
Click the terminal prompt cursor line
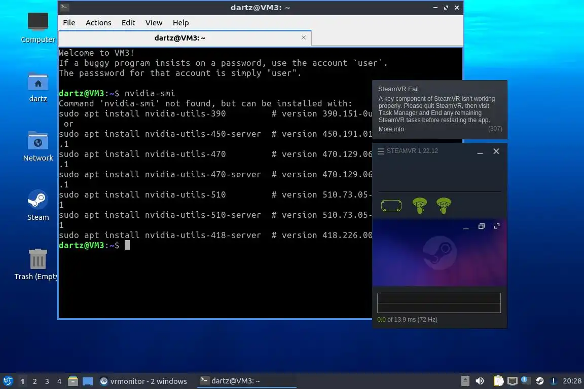[x=94, y=245]
